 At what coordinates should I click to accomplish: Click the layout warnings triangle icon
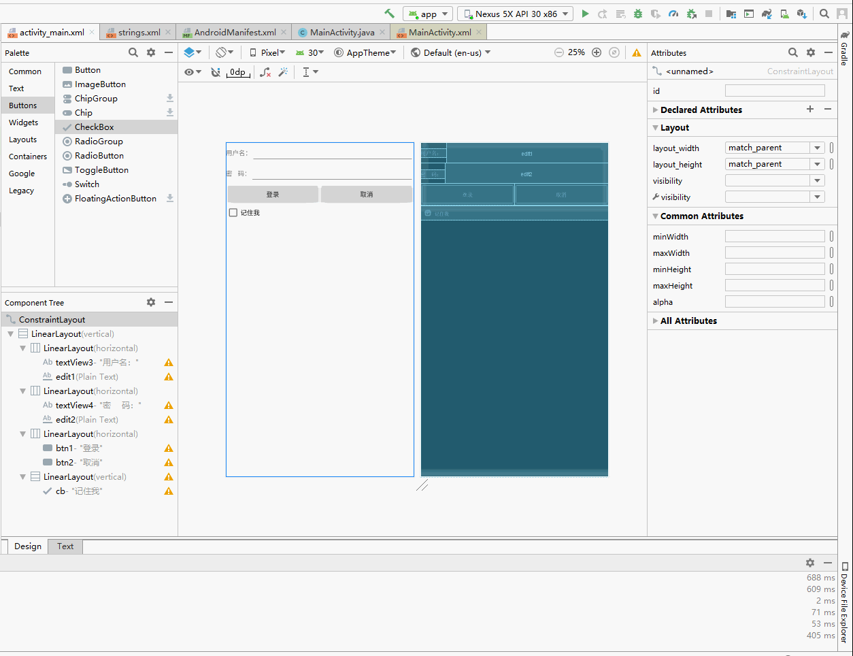tap(637, 52)
